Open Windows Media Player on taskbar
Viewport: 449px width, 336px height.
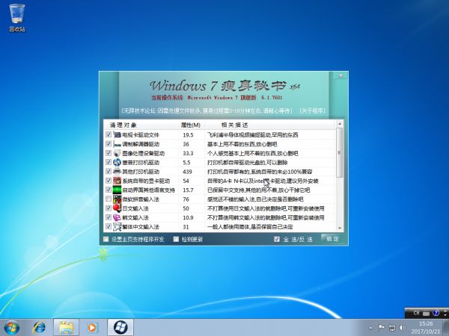(92, 328)
